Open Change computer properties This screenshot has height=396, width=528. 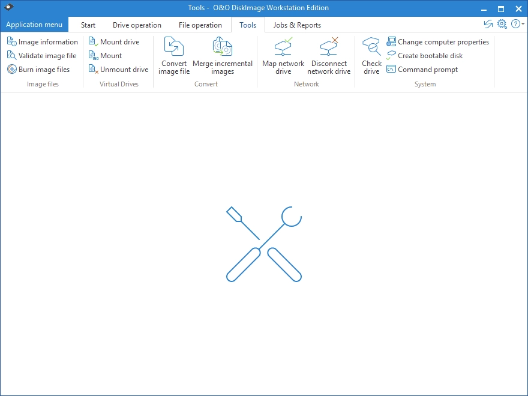coord(437,42)
